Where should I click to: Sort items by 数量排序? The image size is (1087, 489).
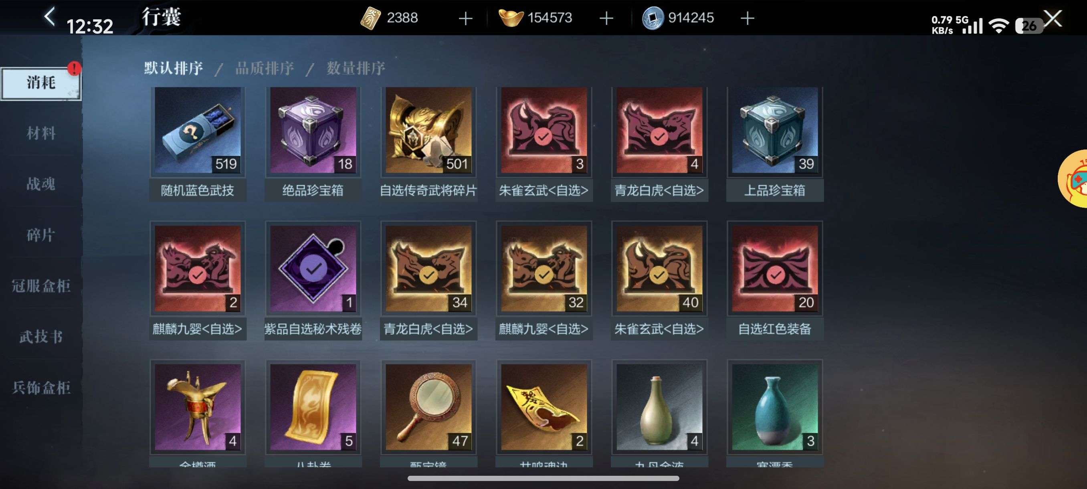(356, 68)
